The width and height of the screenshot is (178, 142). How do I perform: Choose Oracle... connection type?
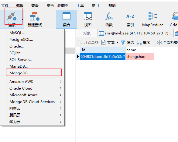[x=33, y=46]
